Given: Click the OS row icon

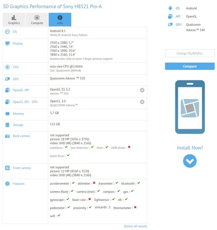Looking at the screenshot, I should (x=7, y=32).
